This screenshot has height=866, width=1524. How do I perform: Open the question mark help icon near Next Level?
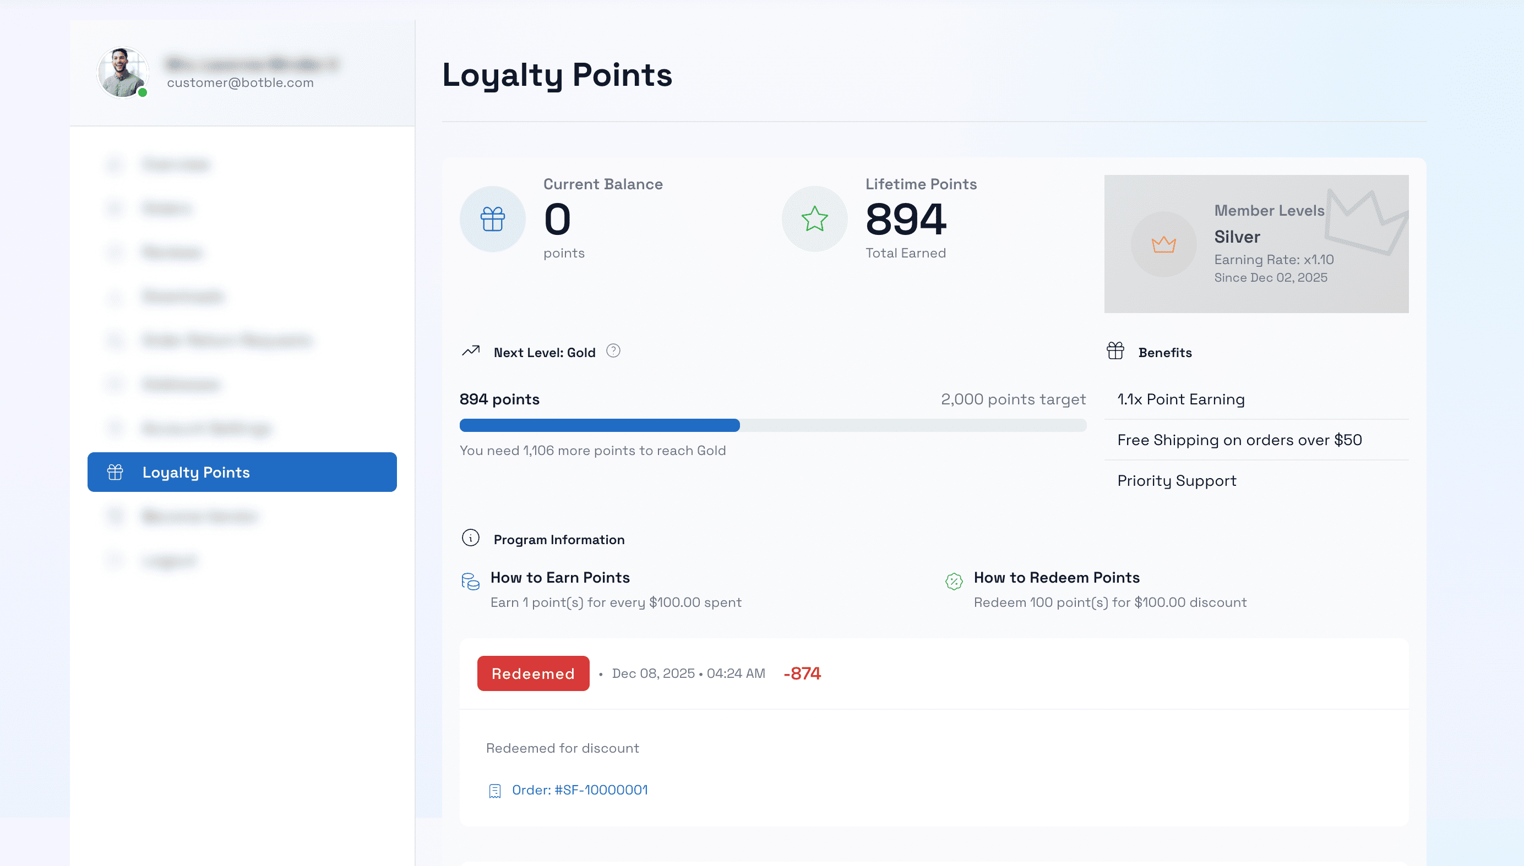click(613, 351)
